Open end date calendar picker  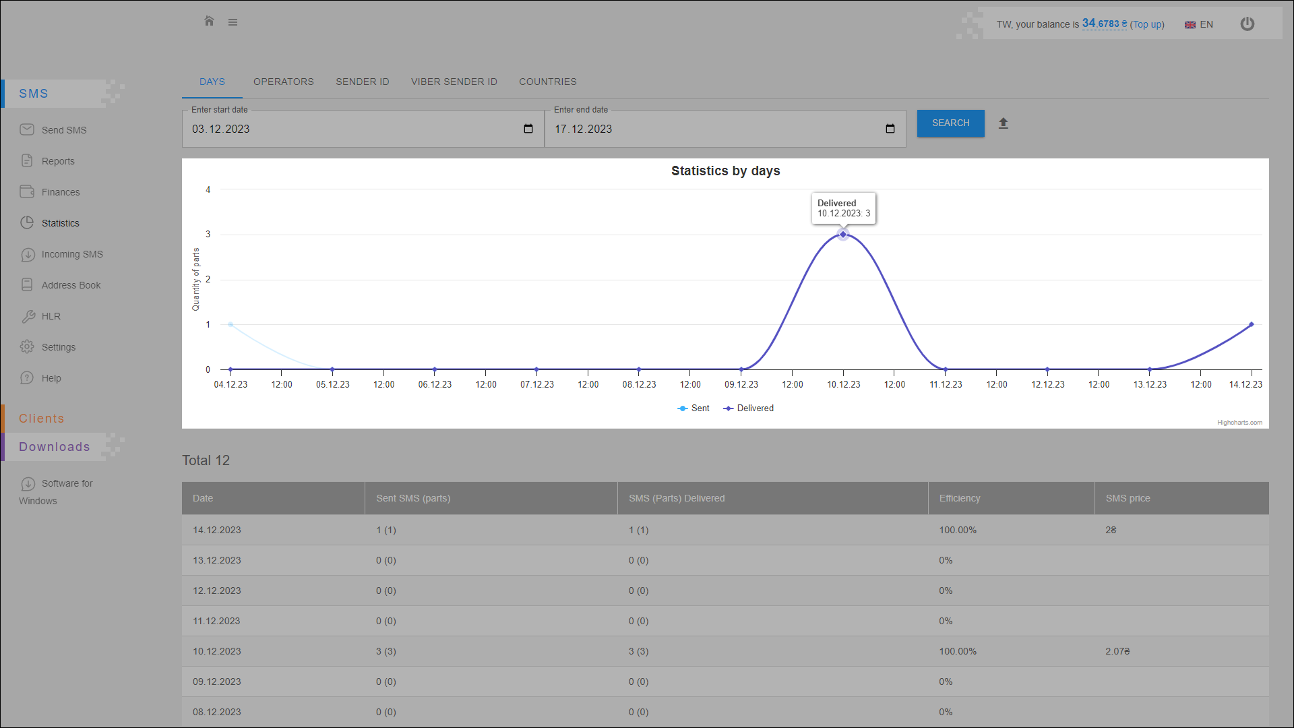[x=890, y=129]
